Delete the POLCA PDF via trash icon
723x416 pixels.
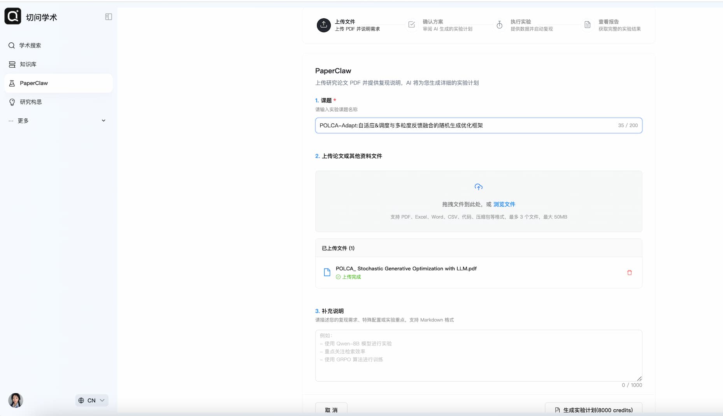coord(629,272)
